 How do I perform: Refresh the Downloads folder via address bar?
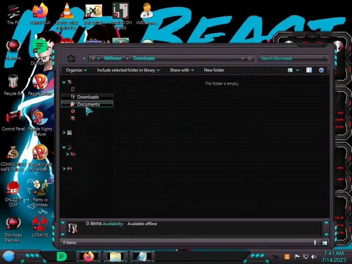(250, 58)
